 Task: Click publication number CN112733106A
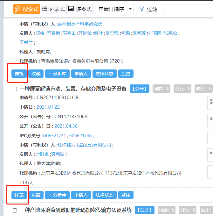point(71,117)
